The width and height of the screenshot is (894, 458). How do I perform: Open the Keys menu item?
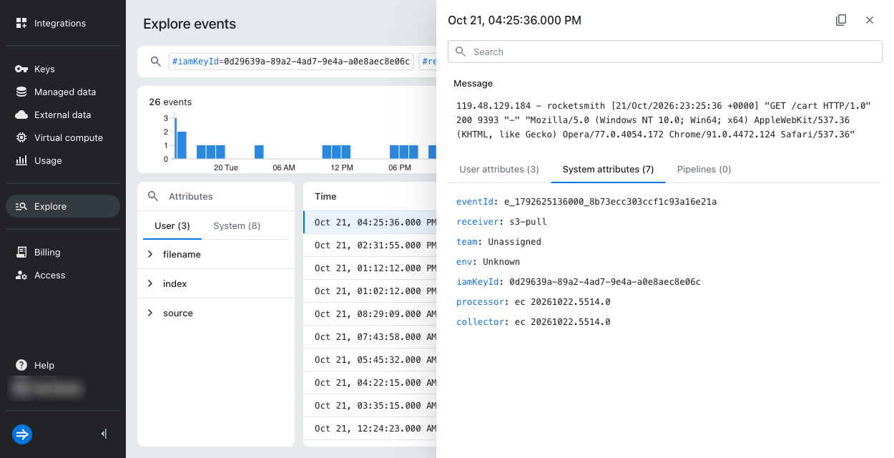pos(63,69)
